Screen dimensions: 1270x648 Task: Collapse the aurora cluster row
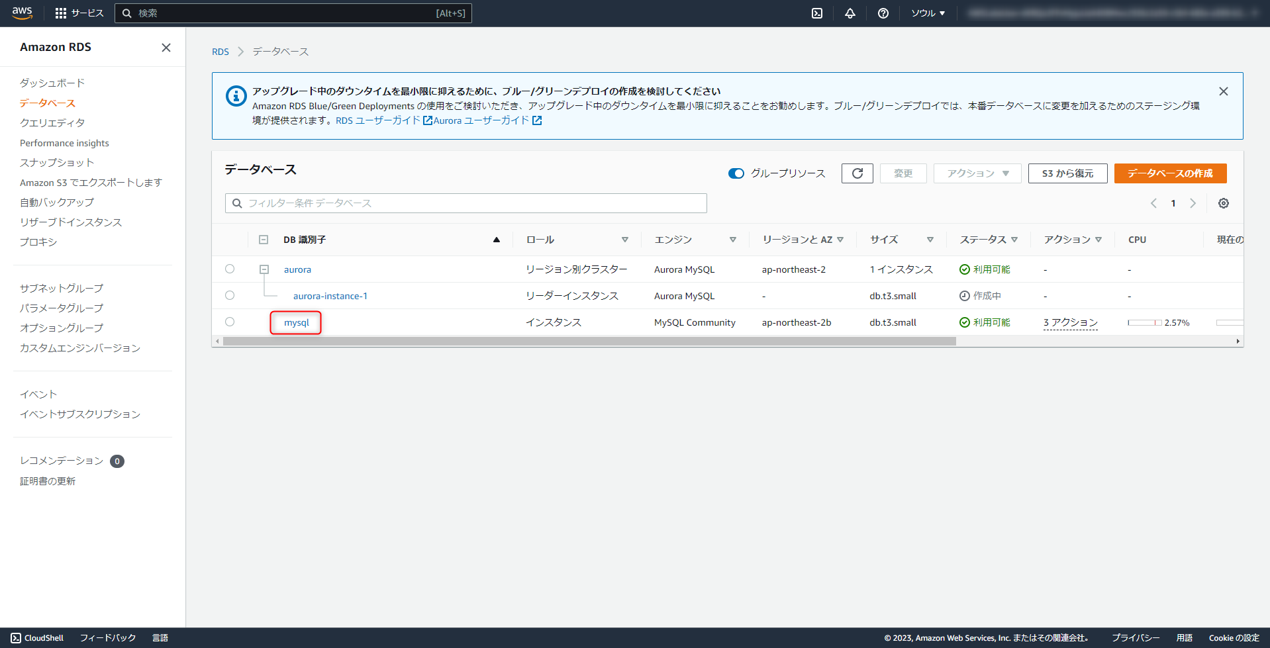(264, 269)
